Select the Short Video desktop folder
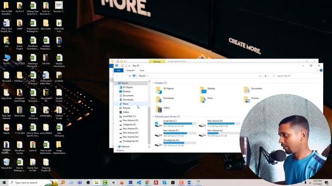The image size is (332, 186). click(x=20, y=112)
